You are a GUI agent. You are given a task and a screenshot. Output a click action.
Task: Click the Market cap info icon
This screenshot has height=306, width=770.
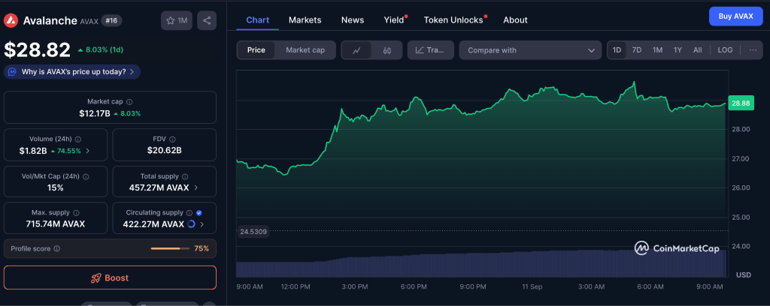(x=129, y=102)
